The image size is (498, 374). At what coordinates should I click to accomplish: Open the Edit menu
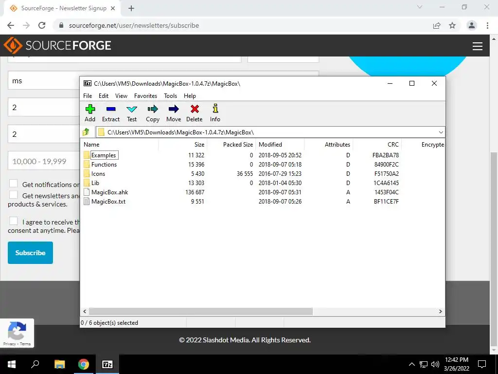(104, 96)
